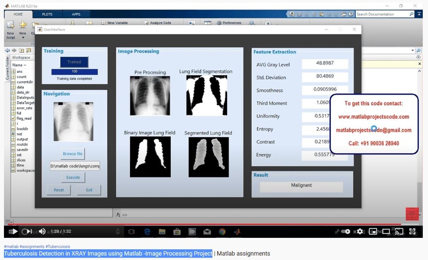Click the Malignant result field
This screenshot has width=428, height=260.
[301, 187]
